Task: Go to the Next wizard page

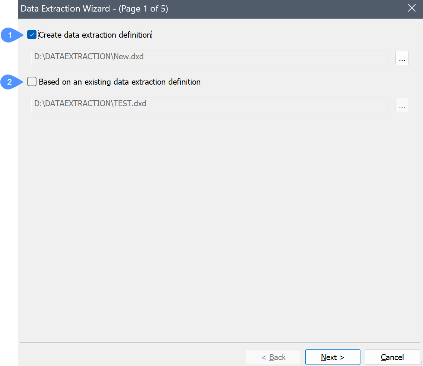Action: tap(333, 357)
